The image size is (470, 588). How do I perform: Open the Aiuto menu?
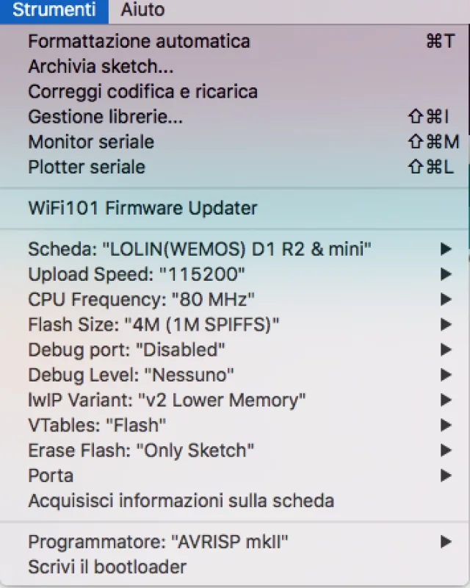coord(142,10)
